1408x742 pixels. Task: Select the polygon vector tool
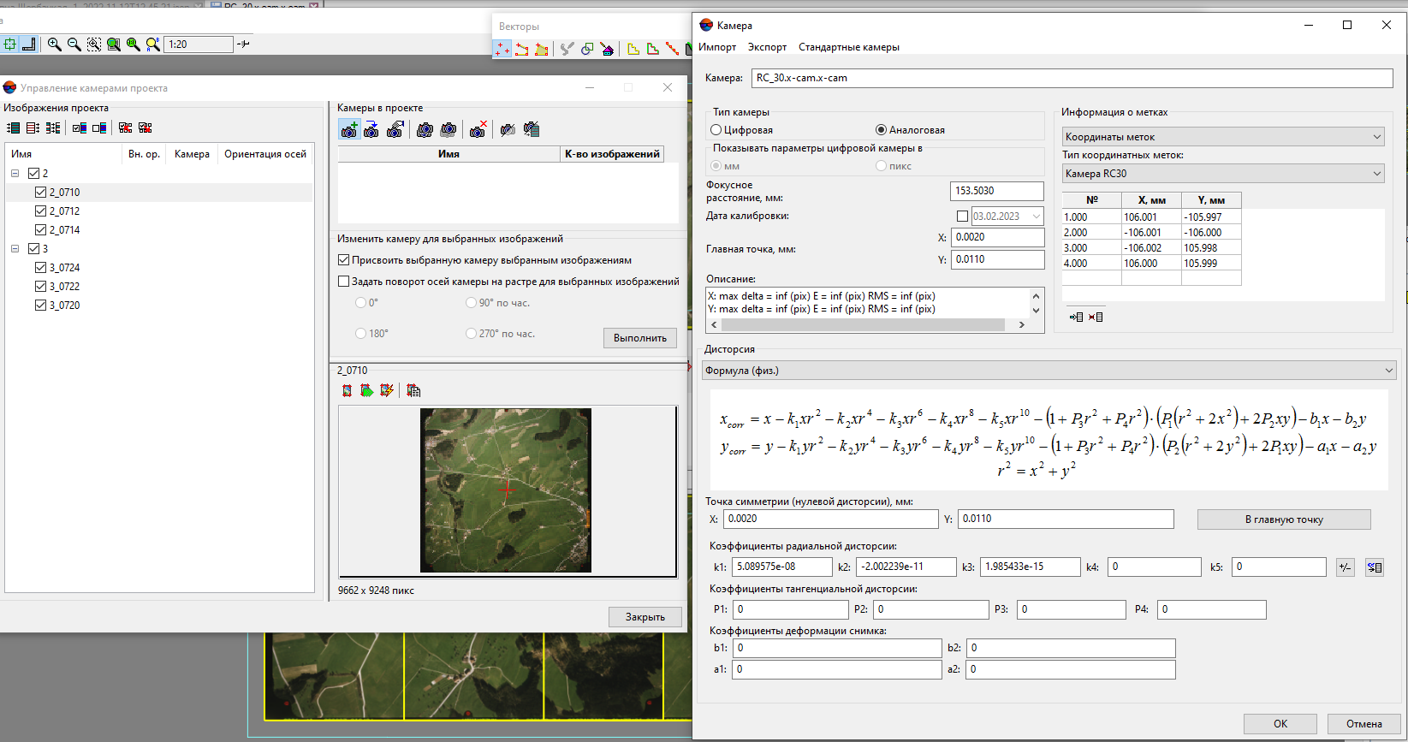click(542, 50)
